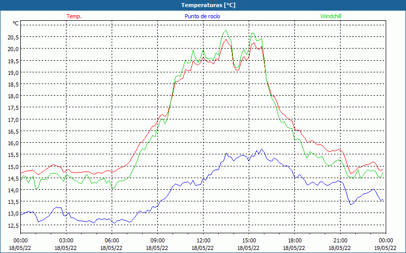Click the 14,0 y-axis value
Viewport: 406px width, 253px height.
pyautogui.click(x=13, y=190)
